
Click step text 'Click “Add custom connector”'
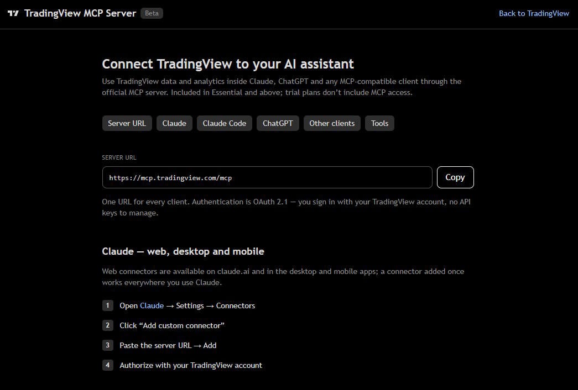click(x=172, y=325)
